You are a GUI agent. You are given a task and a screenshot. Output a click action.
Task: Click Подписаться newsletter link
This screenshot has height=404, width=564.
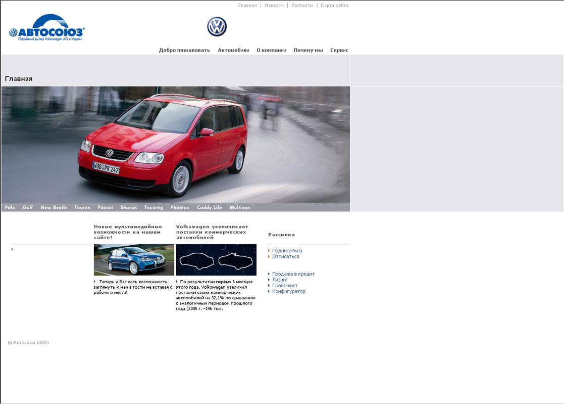[287, 251]
